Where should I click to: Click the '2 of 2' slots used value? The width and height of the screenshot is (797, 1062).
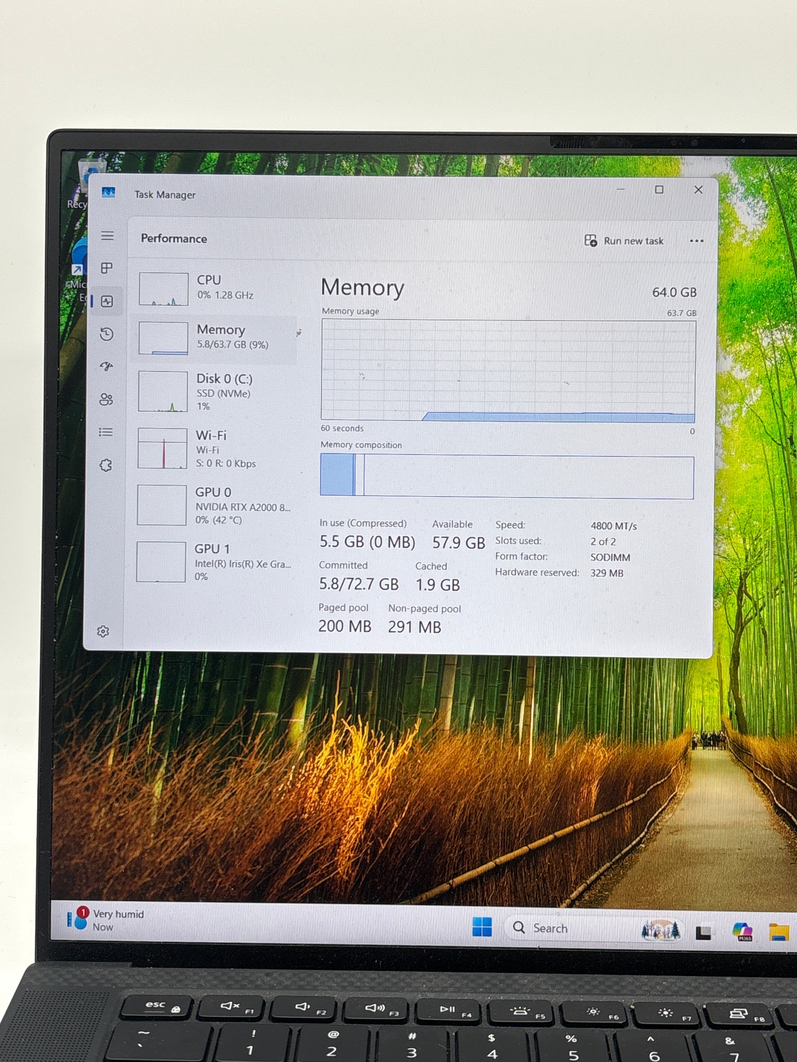[x=603, y=542]
